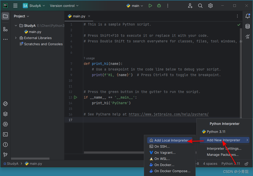Choose On WSL... interpreter option

(x=170, y=159)
